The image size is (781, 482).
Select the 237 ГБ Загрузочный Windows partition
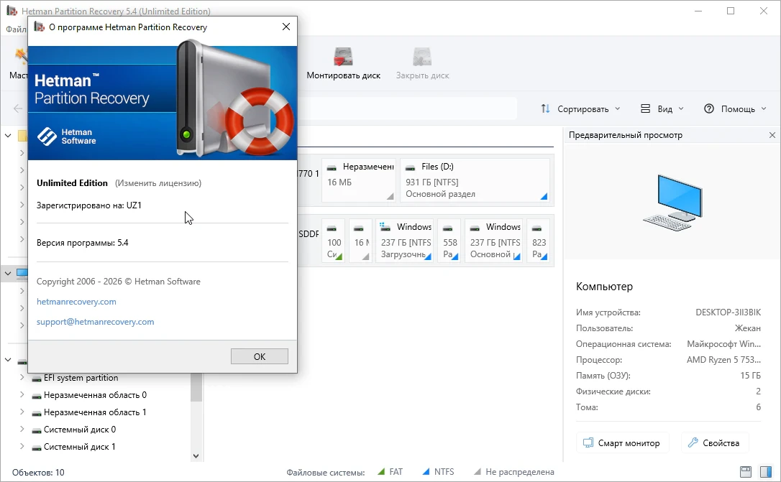point(404,240)
